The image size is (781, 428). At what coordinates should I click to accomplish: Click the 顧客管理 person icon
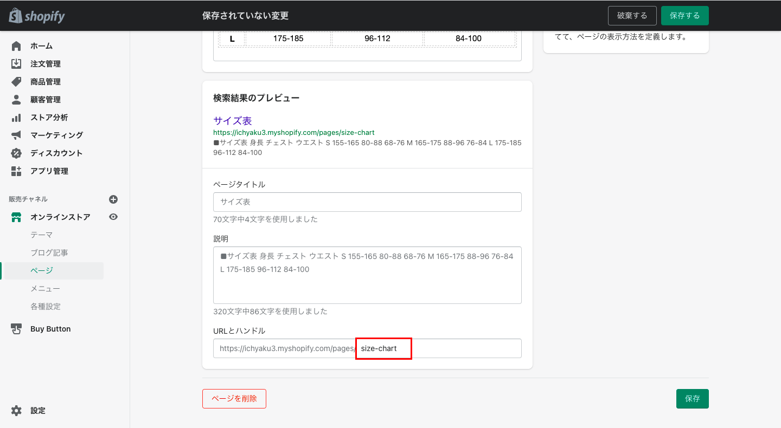coord(16,100)
